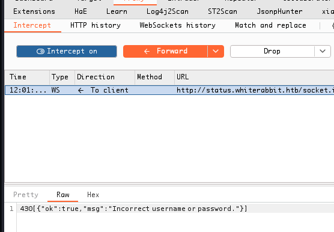Select the Intercept tab
The height and width of the screenshot is (232, 334).
coord(32,25)
